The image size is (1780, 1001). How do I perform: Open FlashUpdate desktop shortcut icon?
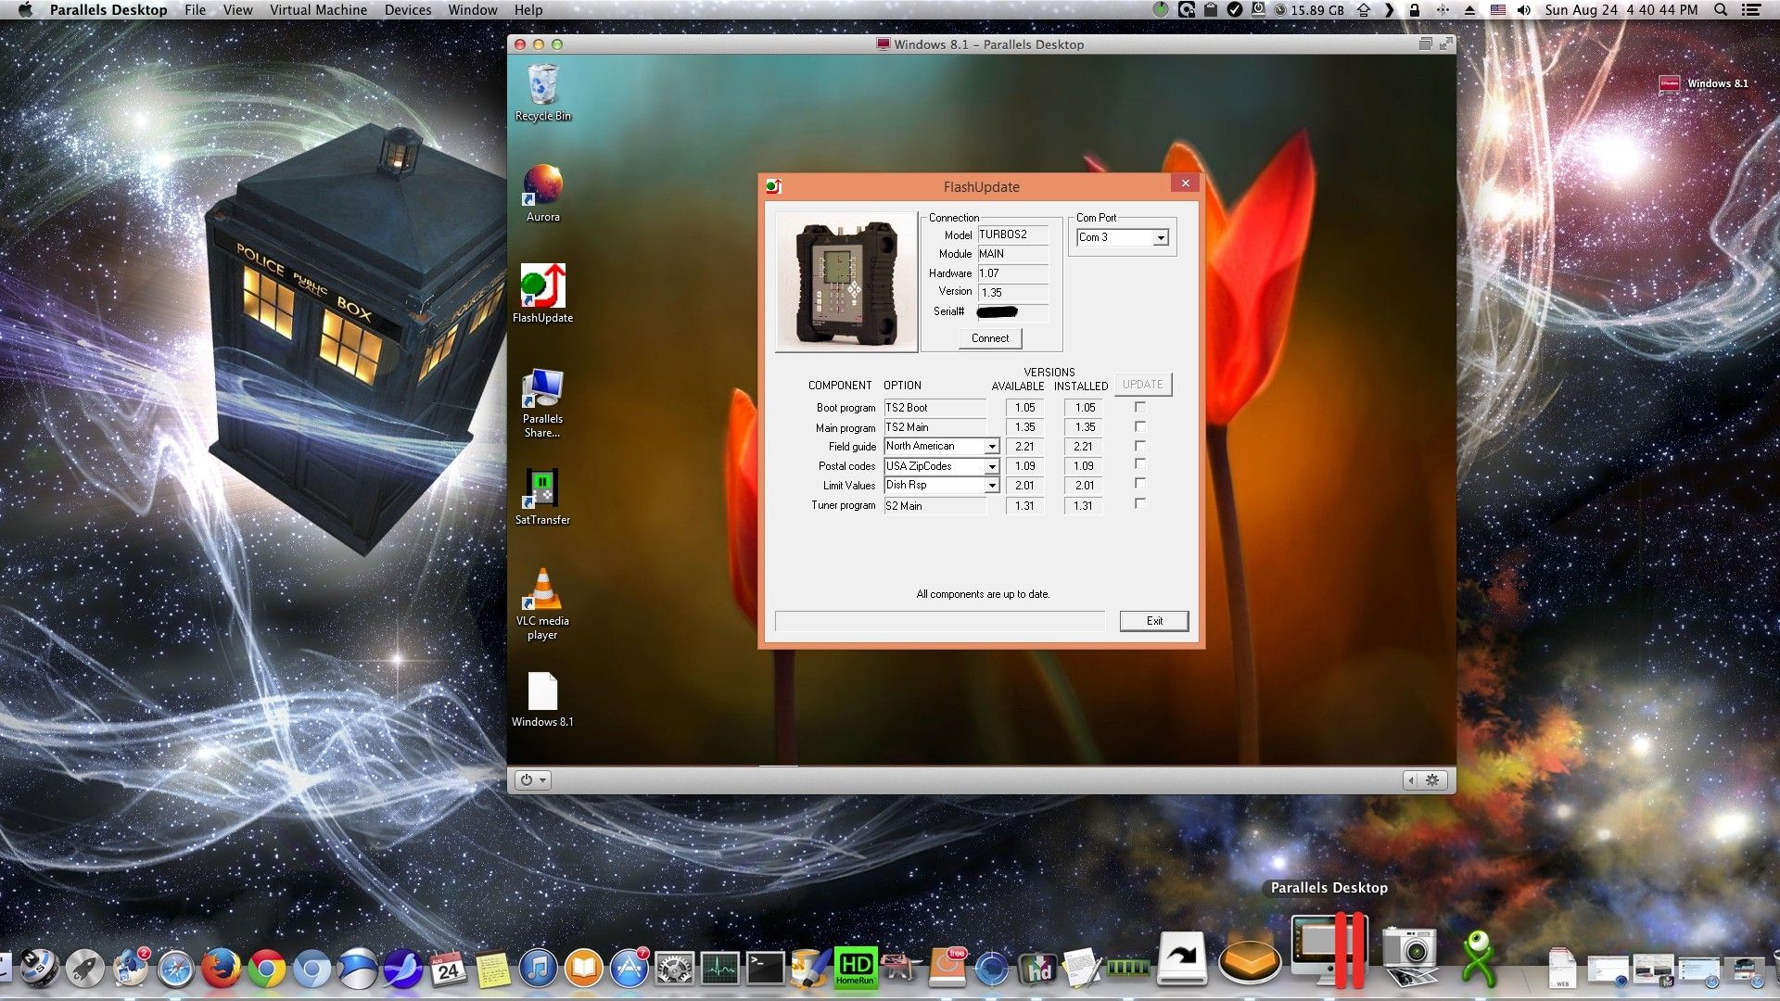click(x=542, y=285)
